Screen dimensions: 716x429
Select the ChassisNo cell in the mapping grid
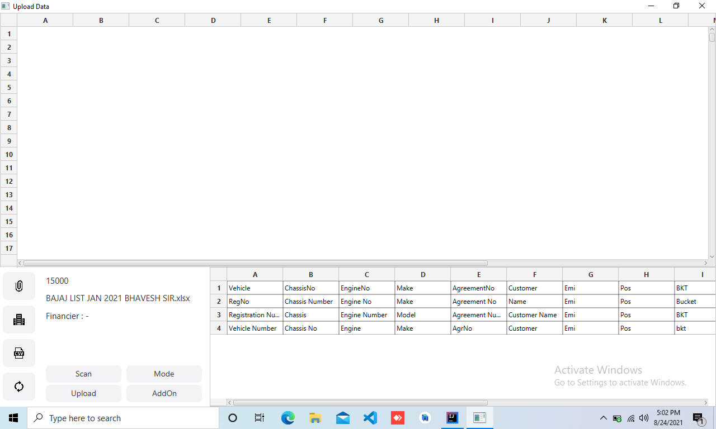310,288
